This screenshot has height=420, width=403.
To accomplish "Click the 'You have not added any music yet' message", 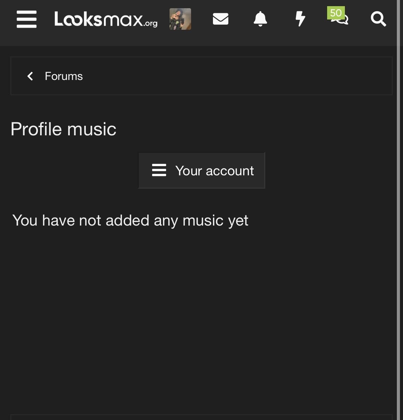I will click(x=130, y=220).
